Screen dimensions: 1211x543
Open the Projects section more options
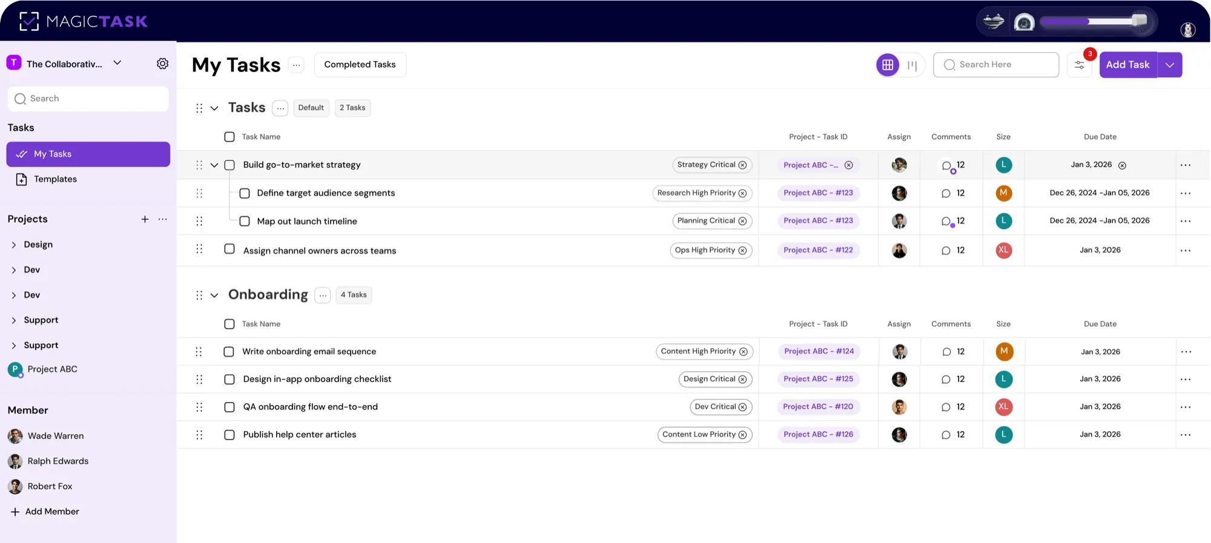tap(163, 219)
